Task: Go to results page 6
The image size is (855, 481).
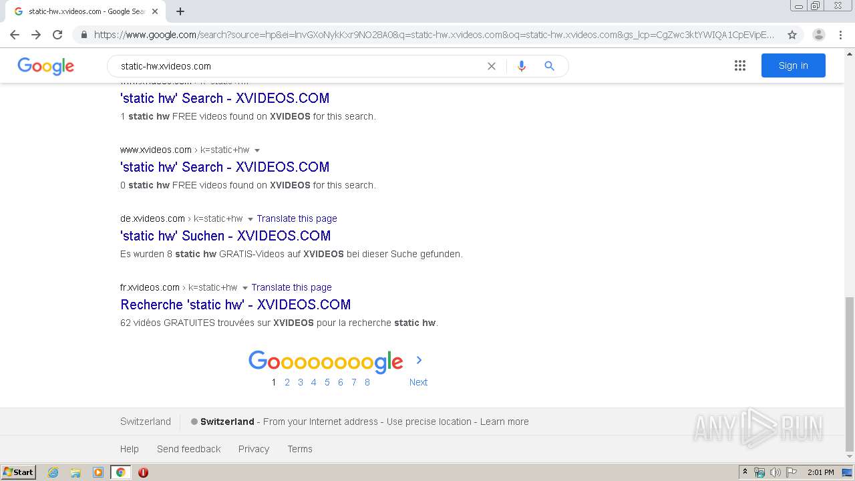Action: tap(341, 382)
